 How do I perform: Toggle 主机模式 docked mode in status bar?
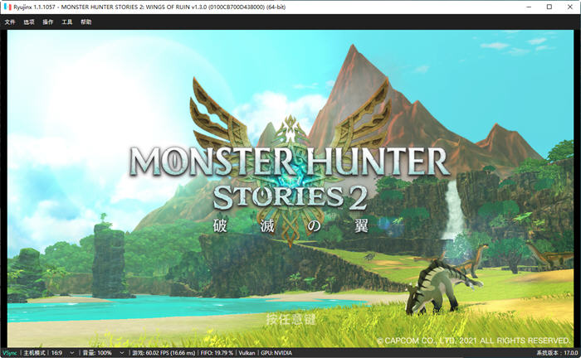[35, 353]
